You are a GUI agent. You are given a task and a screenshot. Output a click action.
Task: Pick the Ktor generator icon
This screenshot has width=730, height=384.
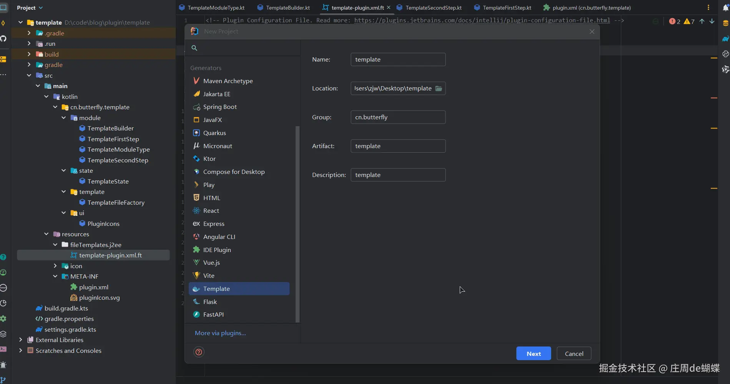pos(196,159)
